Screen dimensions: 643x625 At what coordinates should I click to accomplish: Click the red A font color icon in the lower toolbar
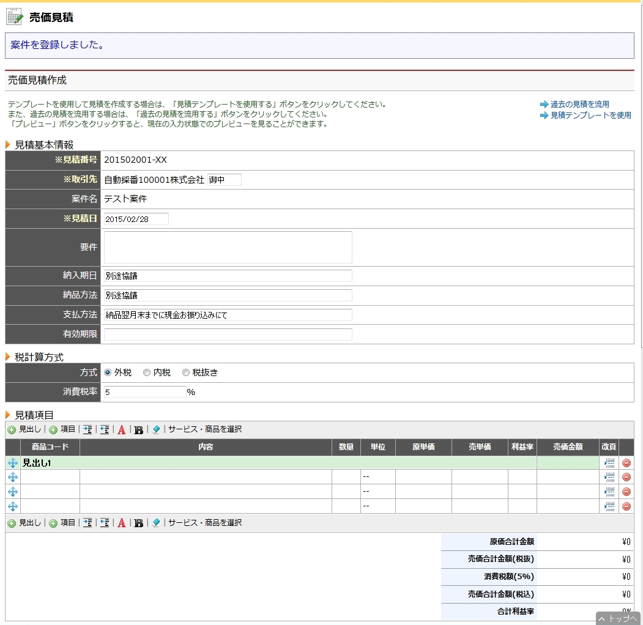[x=121, y=523]
